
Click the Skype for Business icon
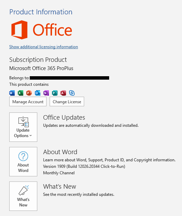click(72, 93)
